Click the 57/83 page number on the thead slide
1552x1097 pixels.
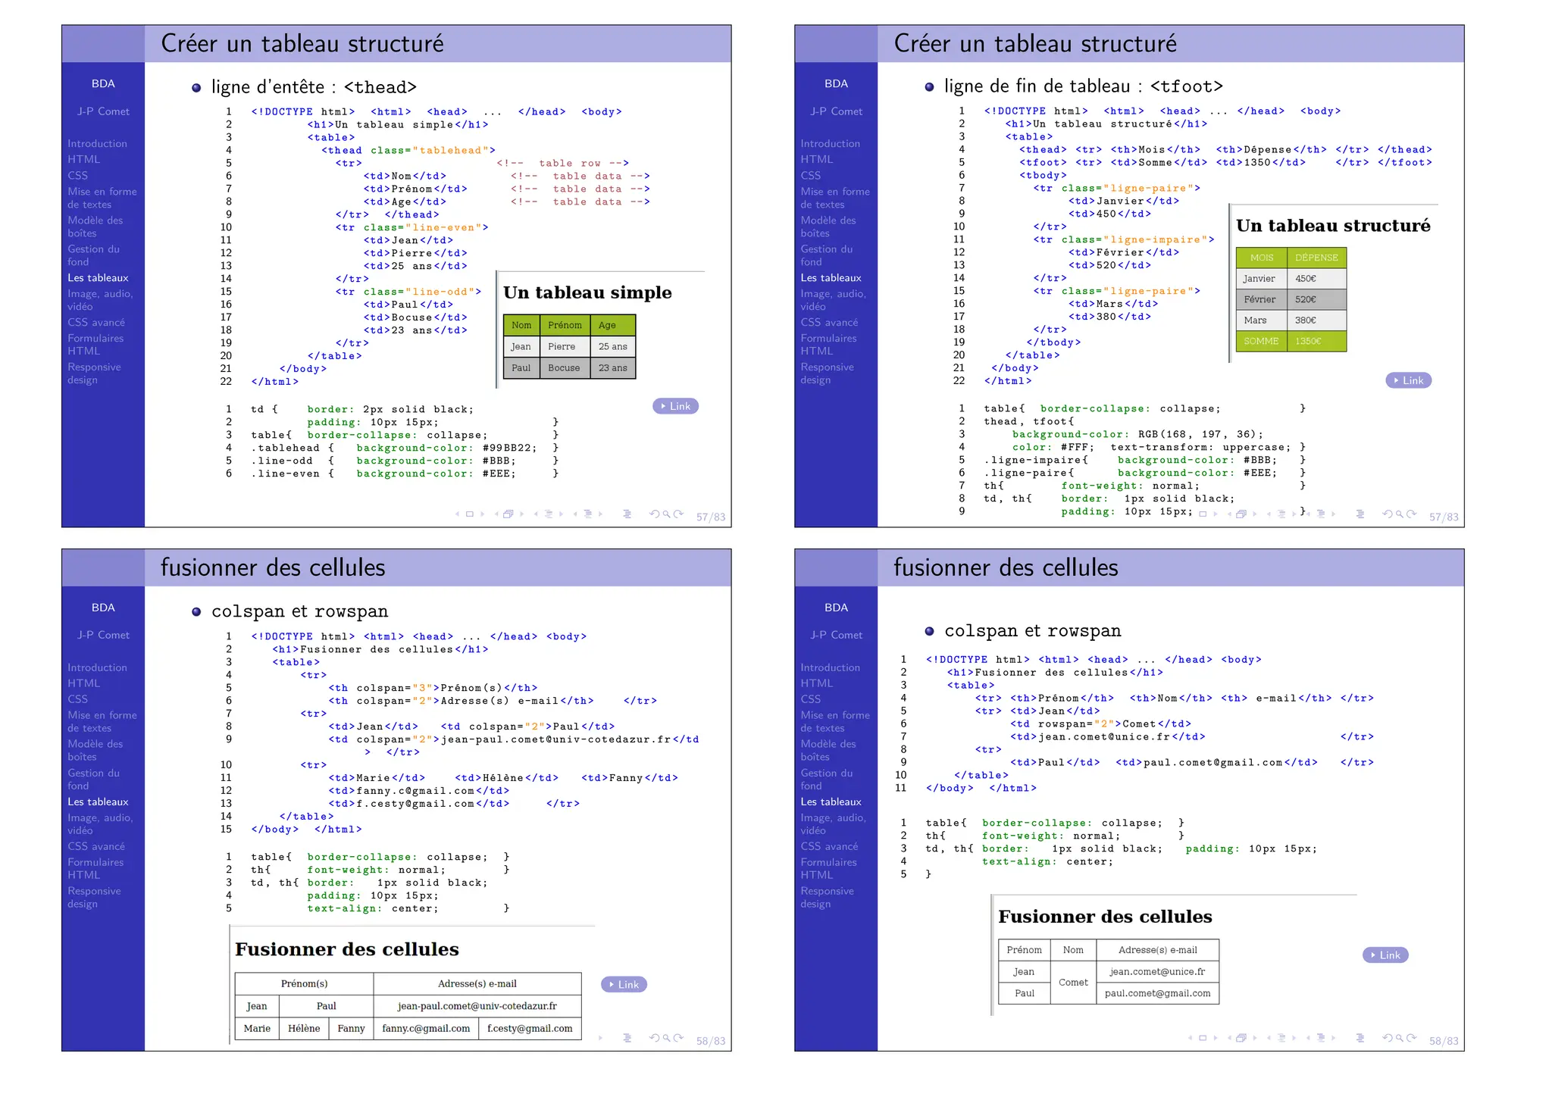click(710, 517)
